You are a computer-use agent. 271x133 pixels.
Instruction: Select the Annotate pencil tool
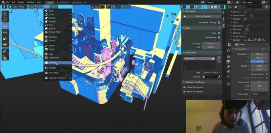click(5, 51)
